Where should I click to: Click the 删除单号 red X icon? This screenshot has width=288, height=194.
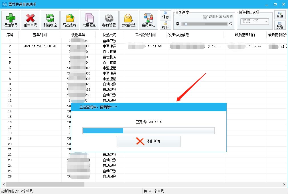point(30,18)
